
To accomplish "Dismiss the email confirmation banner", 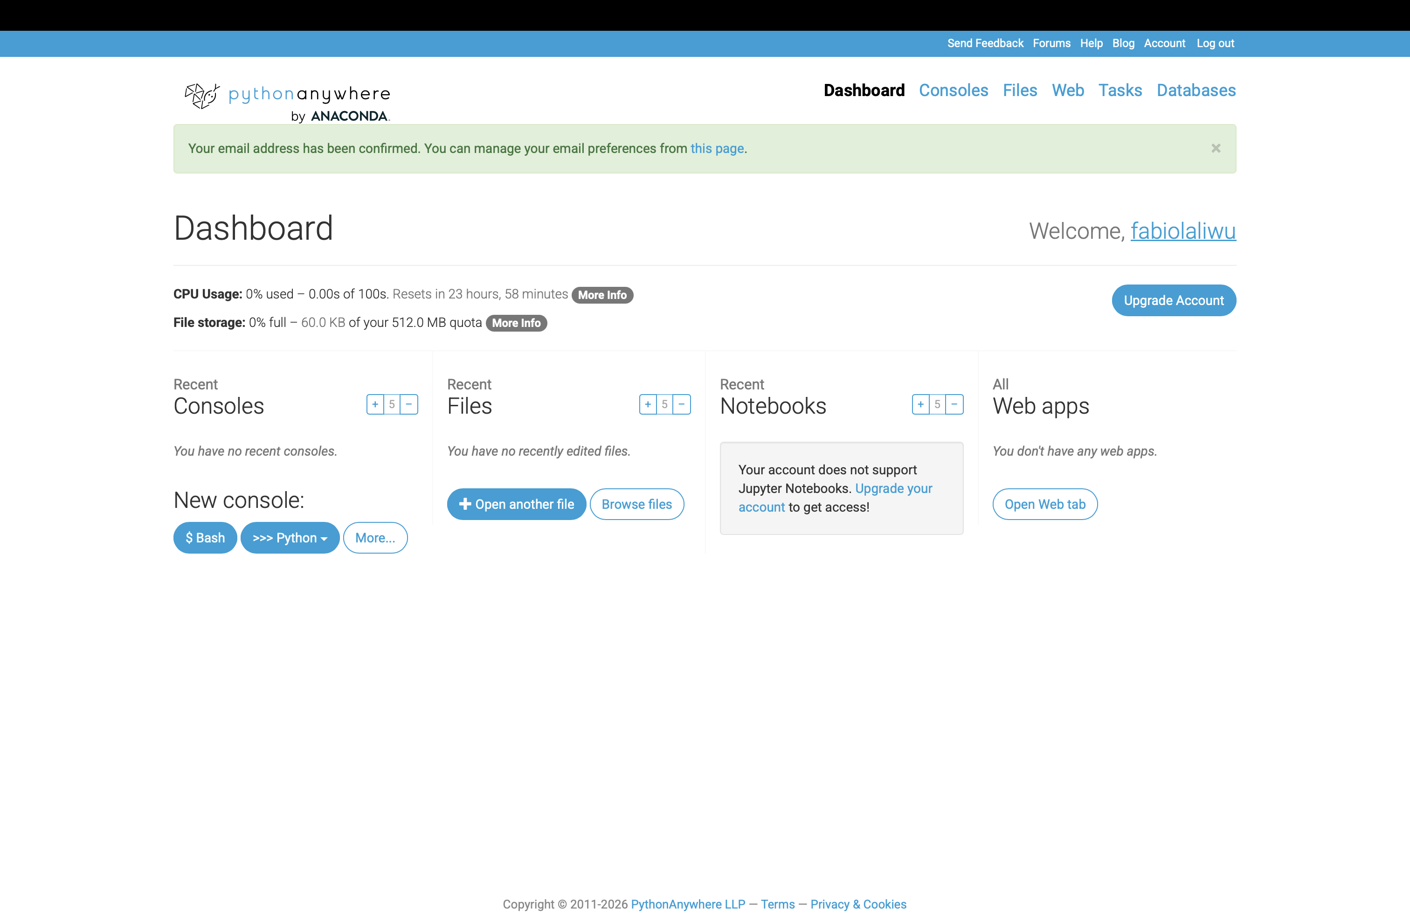I will point(1216,148).
